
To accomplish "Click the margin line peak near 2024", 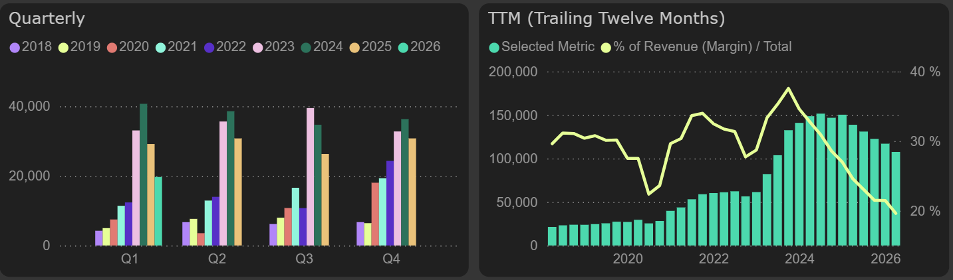I will click(788, 88).
